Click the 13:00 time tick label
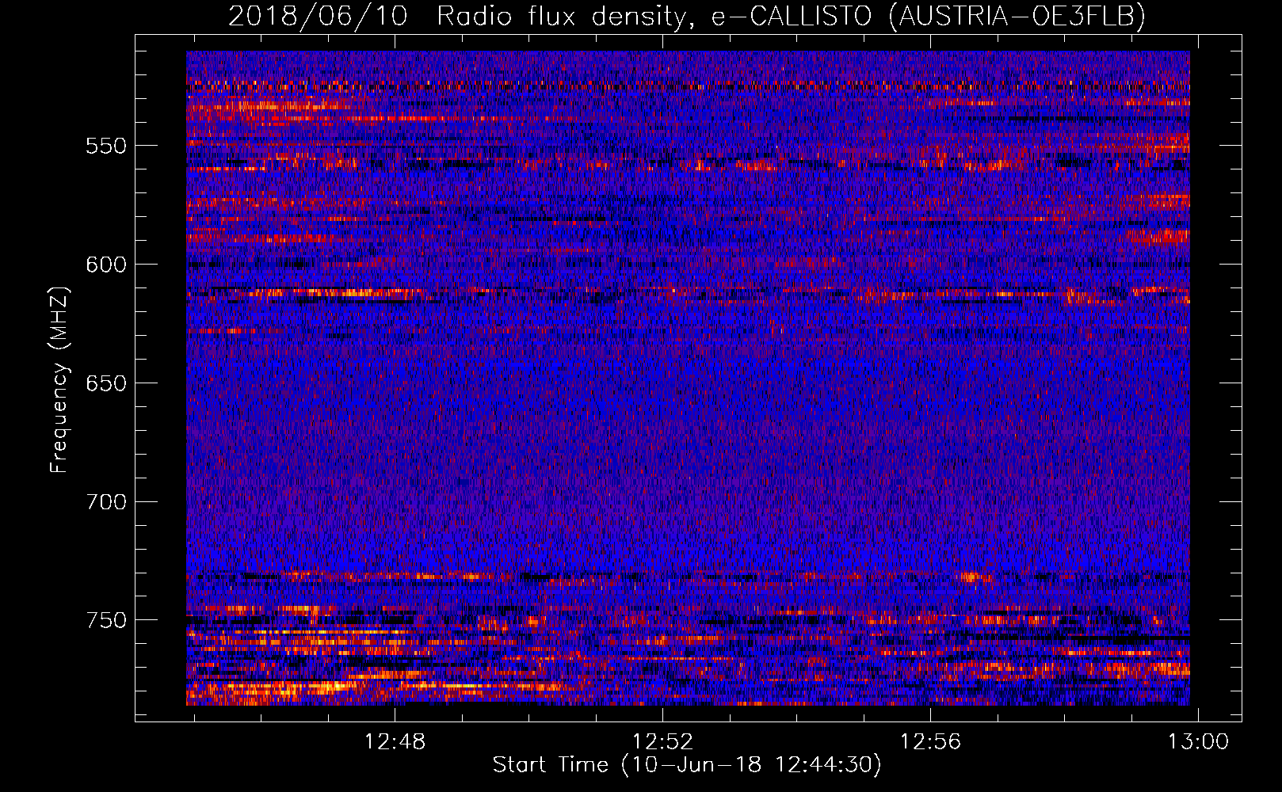Screen dimensions: 1282x792 tap(1199, 742)
